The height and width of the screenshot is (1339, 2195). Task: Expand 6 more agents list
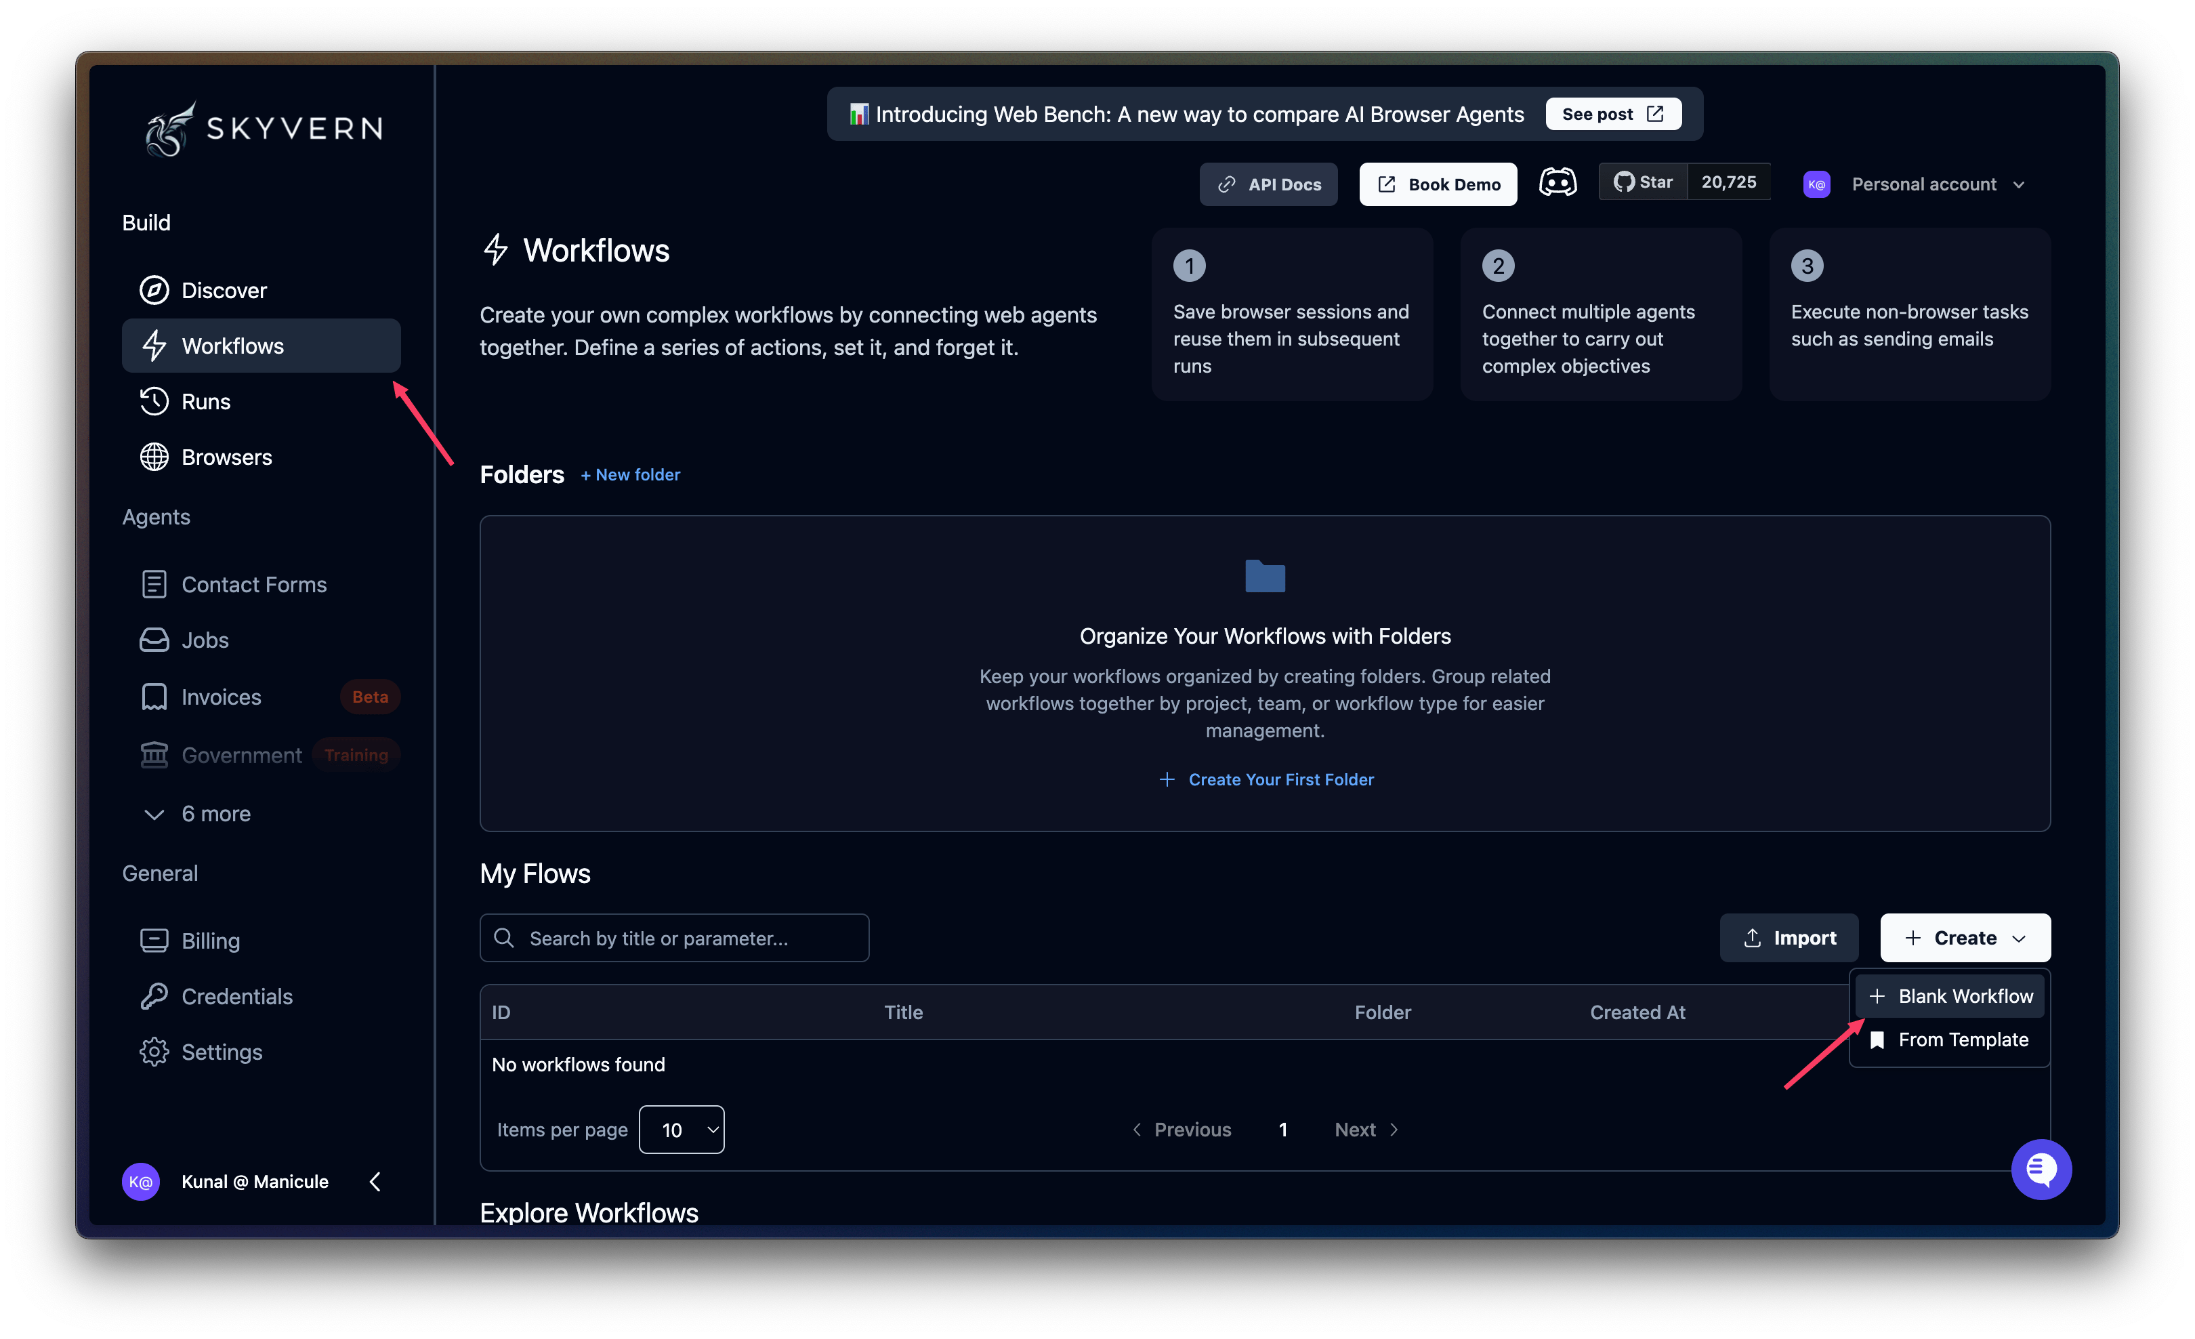(x=197, y=815)
